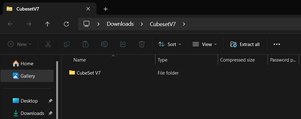The width and height of the screenshot is (301, 119).
Task: Click the This PC monitor icon
Action: point(86,24)
